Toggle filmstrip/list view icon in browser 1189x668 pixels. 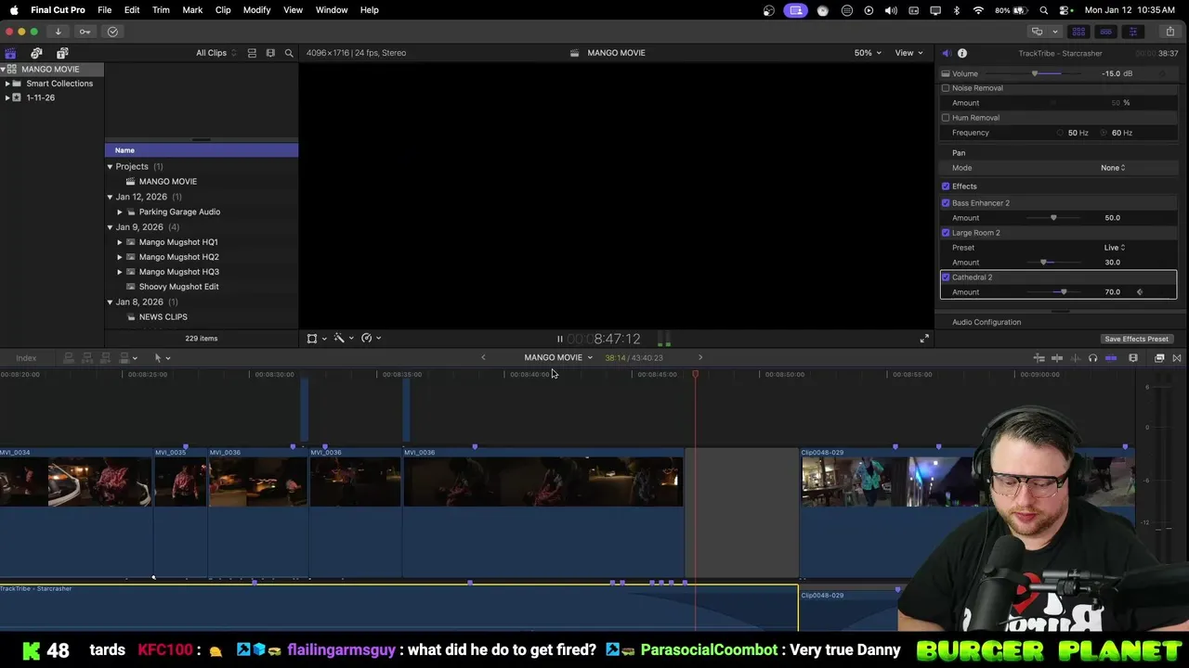pos(270,53)
